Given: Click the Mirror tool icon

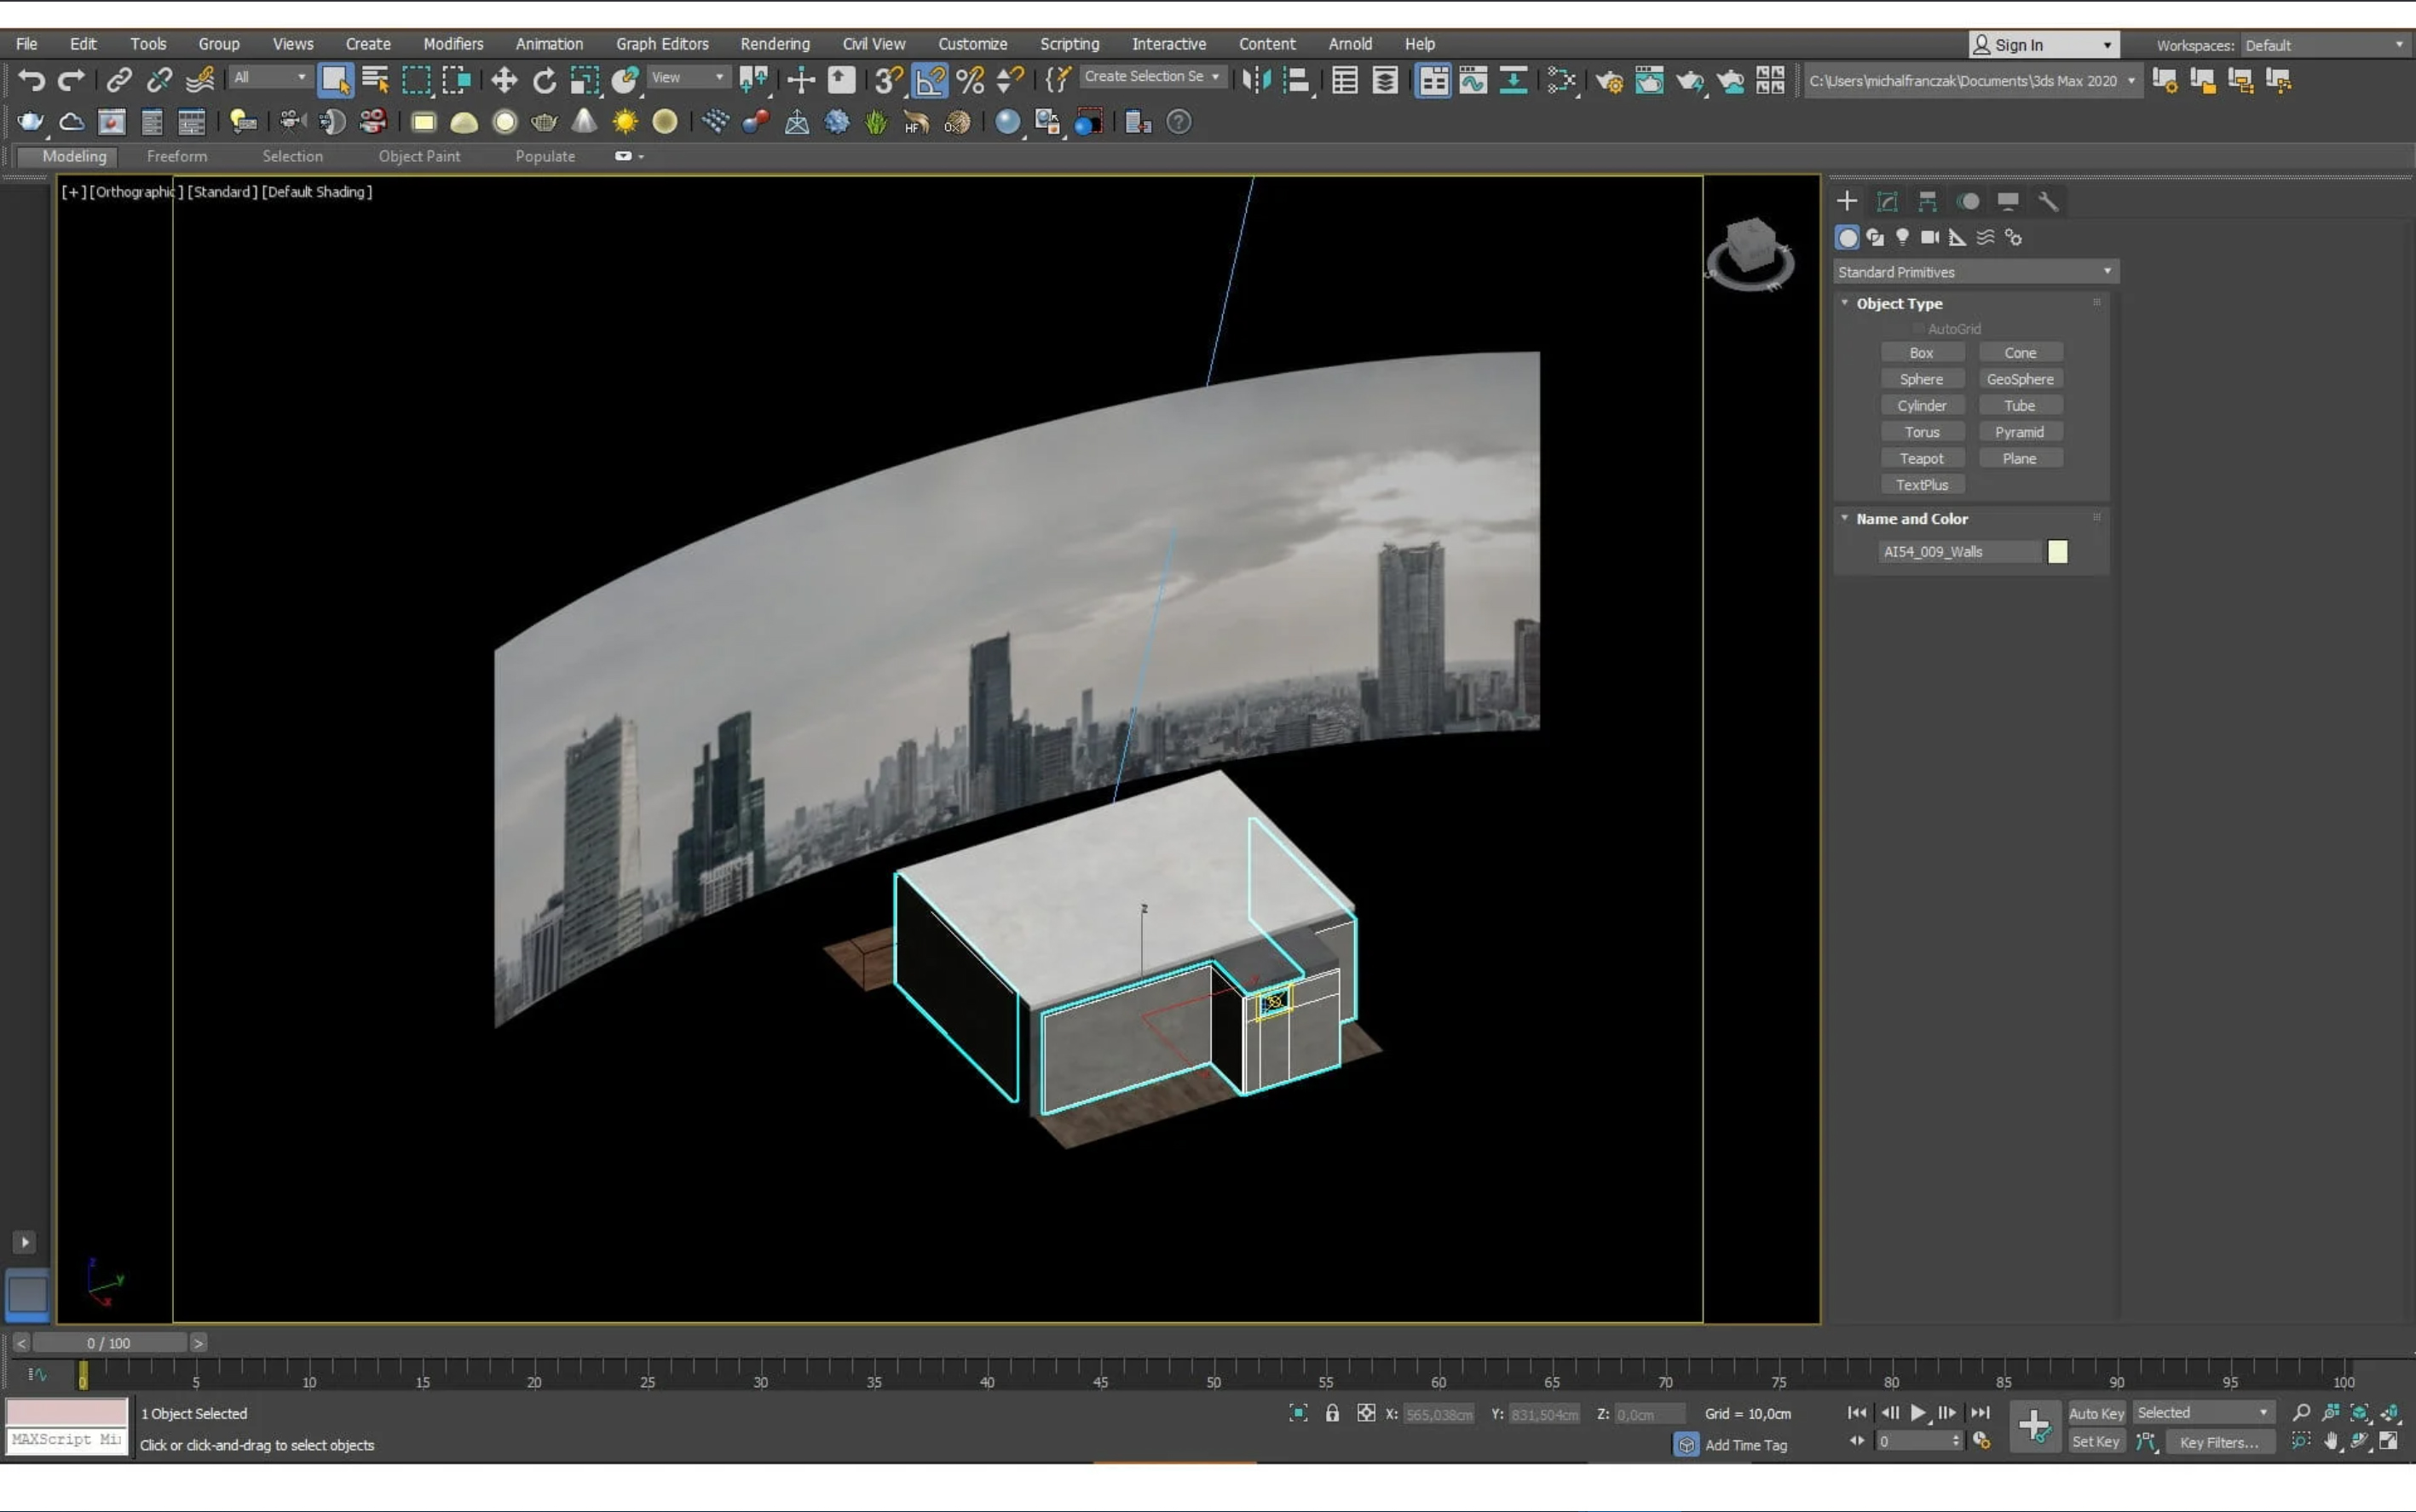Looking at the screenshot, I should click(1255, 80).
